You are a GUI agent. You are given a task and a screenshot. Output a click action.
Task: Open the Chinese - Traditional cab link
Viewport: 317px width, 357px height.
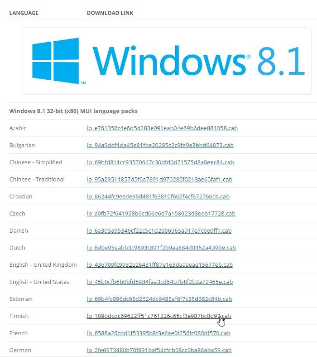click(x=159, y=180)
